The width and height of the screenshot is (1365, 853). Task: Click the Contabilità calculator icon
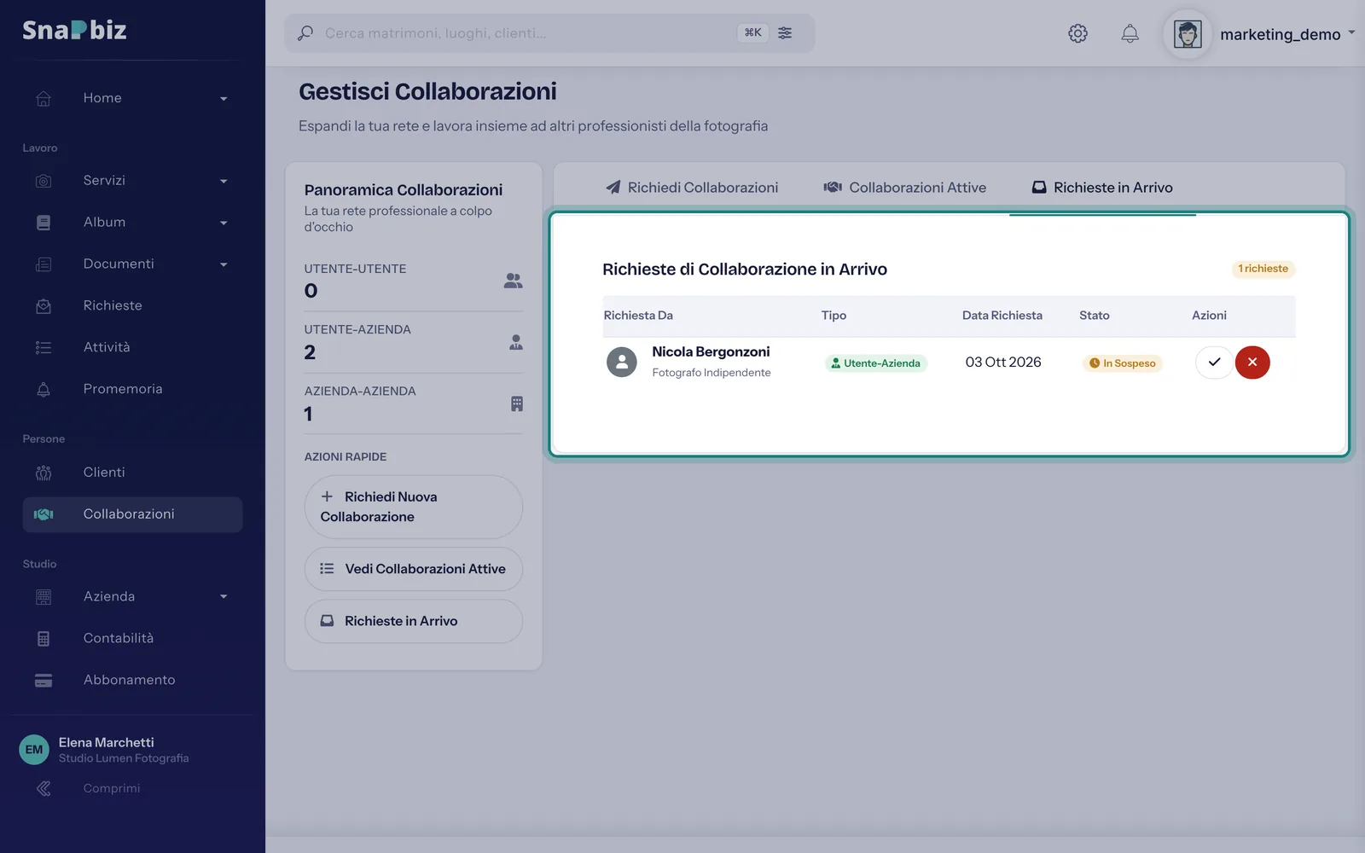point(44,639)
